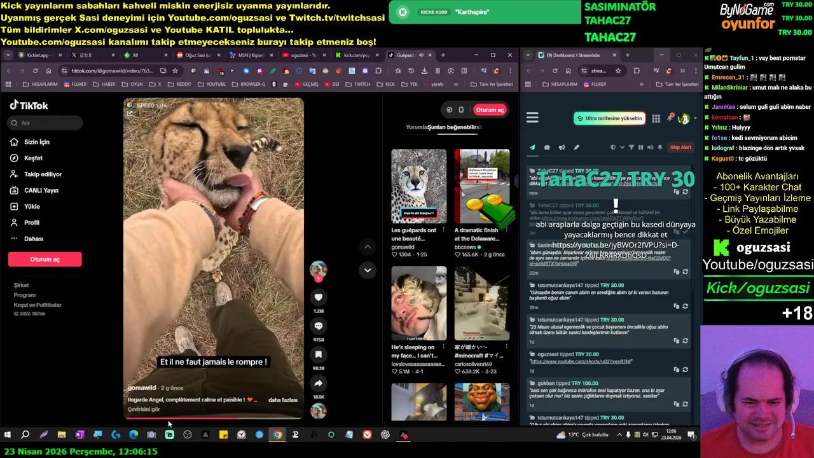Bookmark TikTok page with star icon
The height and width of the screenshot is (458, 814).
pos(175,71)
